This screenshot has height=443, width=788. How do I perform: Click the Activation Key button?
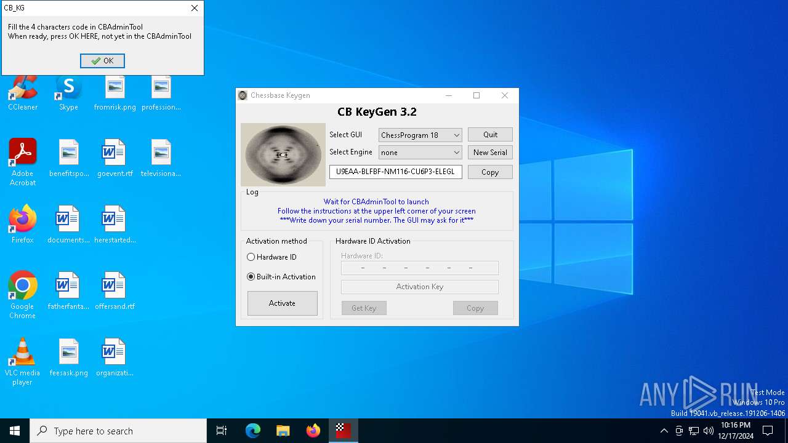click(420, 287)
